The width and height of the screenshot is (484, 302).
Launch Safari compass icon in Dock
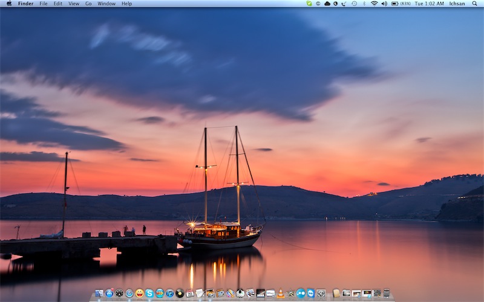click(x=129, y=293)
